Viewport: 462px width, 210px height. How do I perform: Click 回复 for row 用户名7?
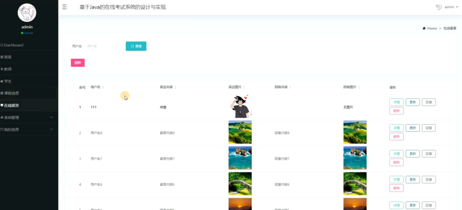click(429, 154)
